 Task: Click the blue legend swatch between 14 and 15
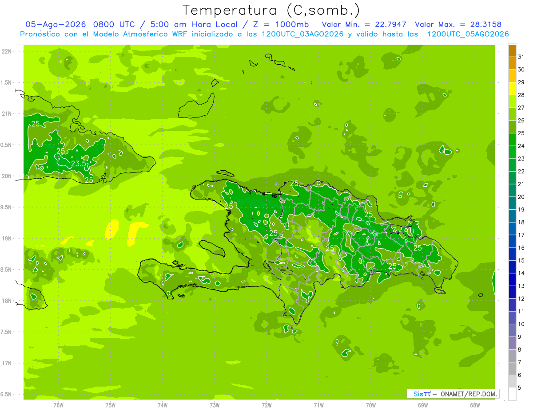(x=512, y=267)
